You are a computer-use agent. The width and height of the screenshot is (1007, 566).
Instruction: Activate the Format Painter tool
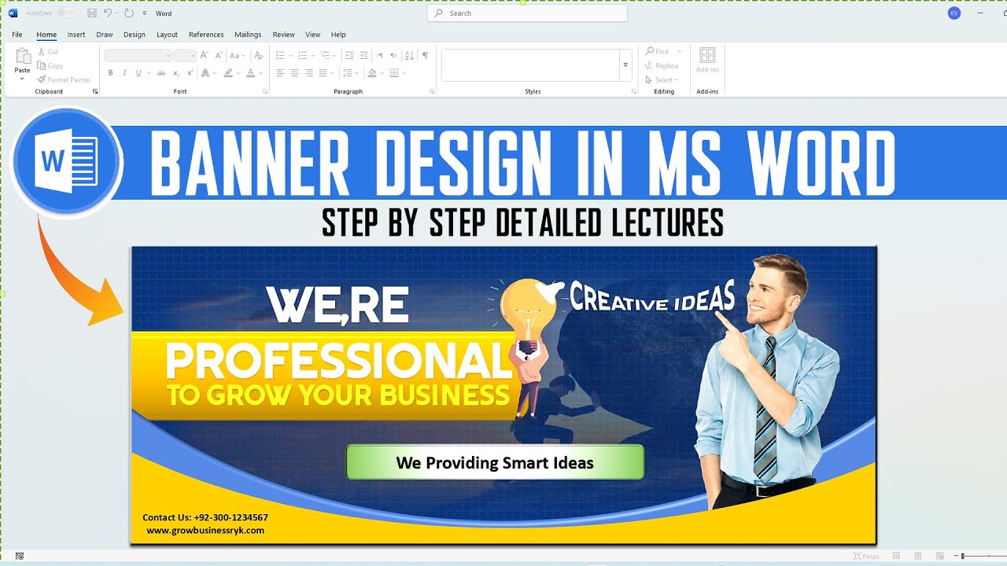pos(64,79)
